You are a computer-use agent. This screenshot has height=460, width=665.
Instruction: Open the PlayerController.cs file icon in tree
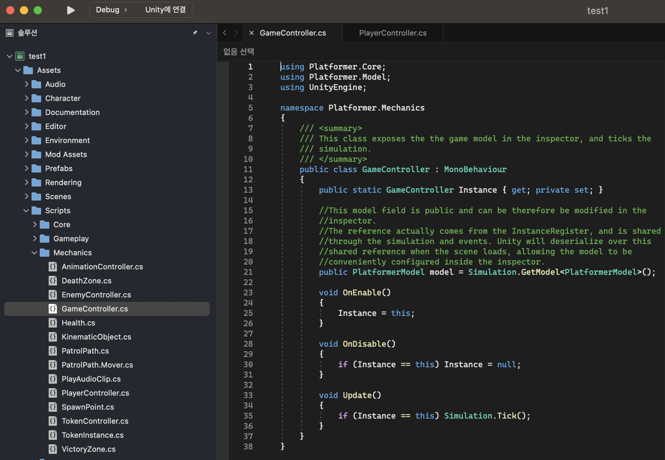pos(53,393)
